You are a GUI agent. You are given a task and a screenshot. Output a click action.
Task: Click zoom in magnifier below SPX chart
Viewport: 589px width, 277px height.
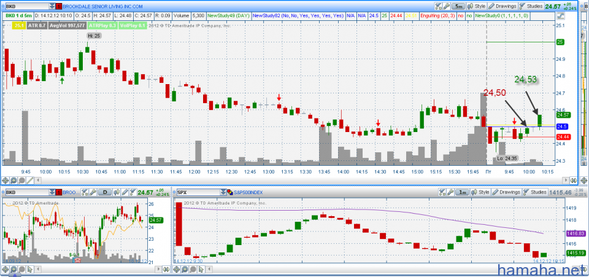click(x=185, y=269)
